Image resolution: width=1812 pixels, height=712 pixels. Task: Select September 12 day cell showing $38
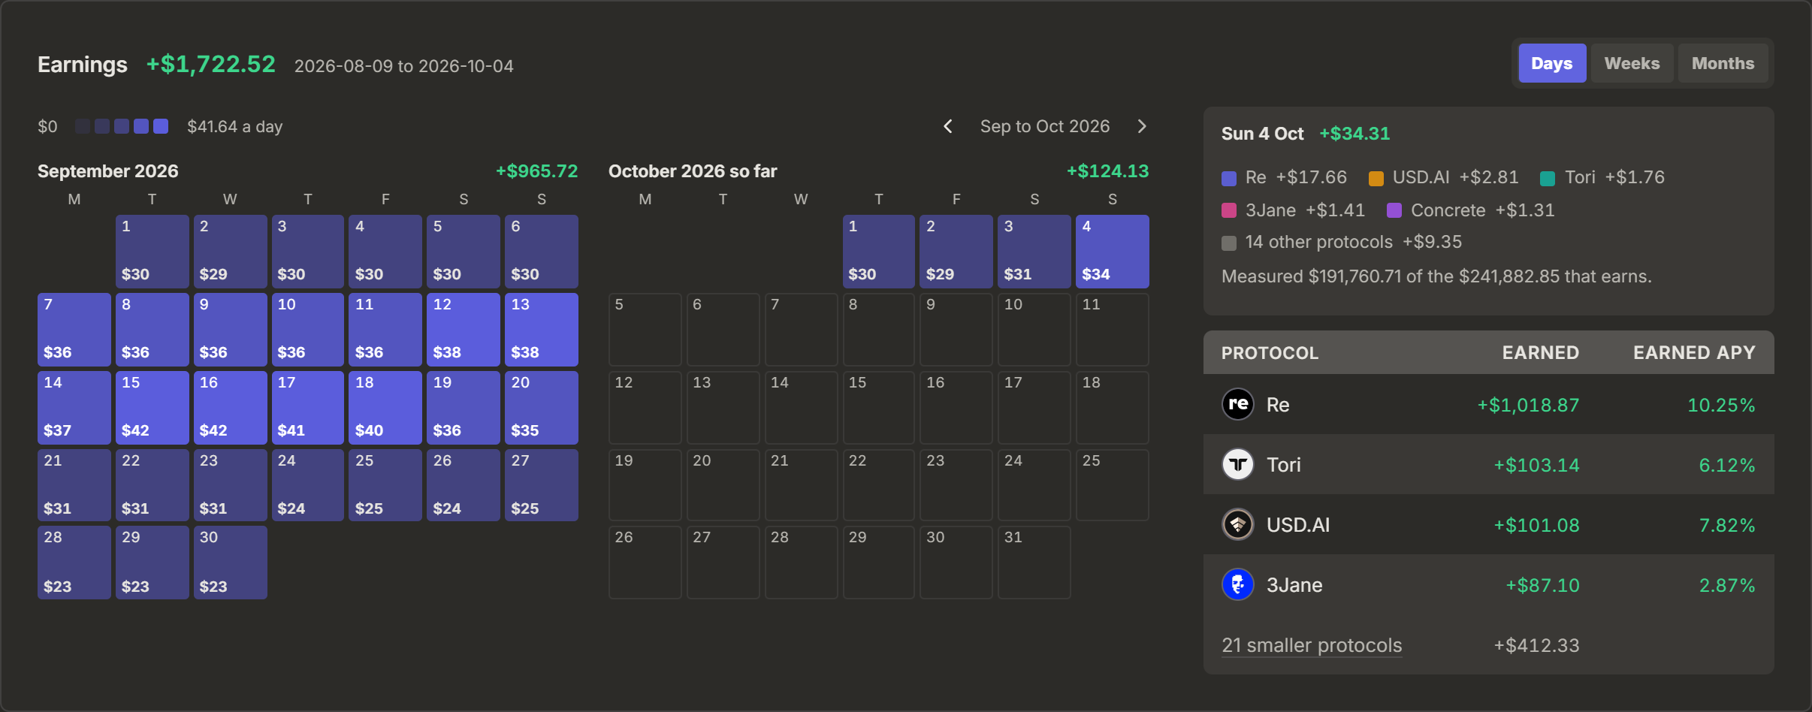pos(464,330)
